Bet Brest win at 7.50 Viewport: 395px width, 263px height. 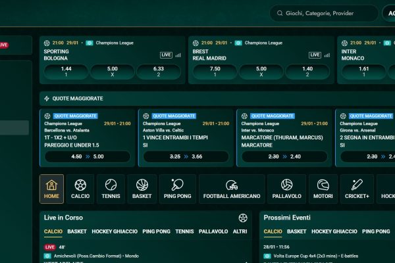(215, 72)
